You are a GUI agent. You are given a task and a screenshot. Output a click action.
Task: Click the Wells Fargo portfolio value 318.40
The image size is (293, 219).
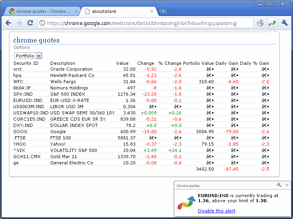coord(206,82)
